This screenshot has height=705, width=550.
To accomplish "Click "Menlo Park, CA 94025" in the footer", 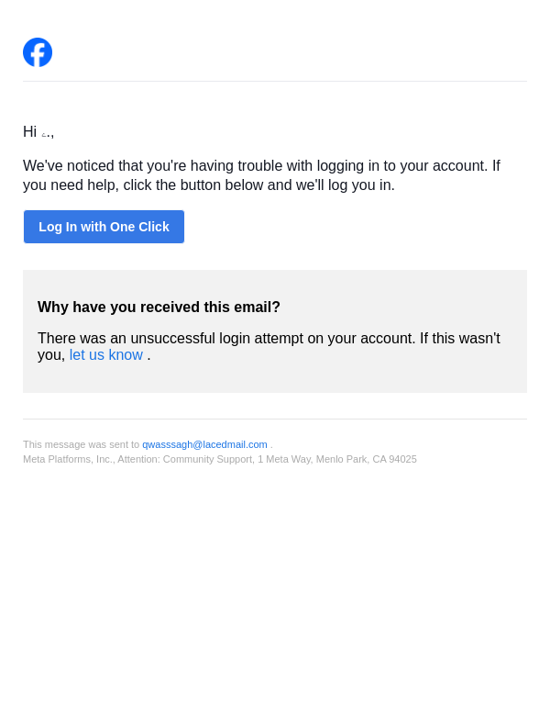I will point(367,459).
